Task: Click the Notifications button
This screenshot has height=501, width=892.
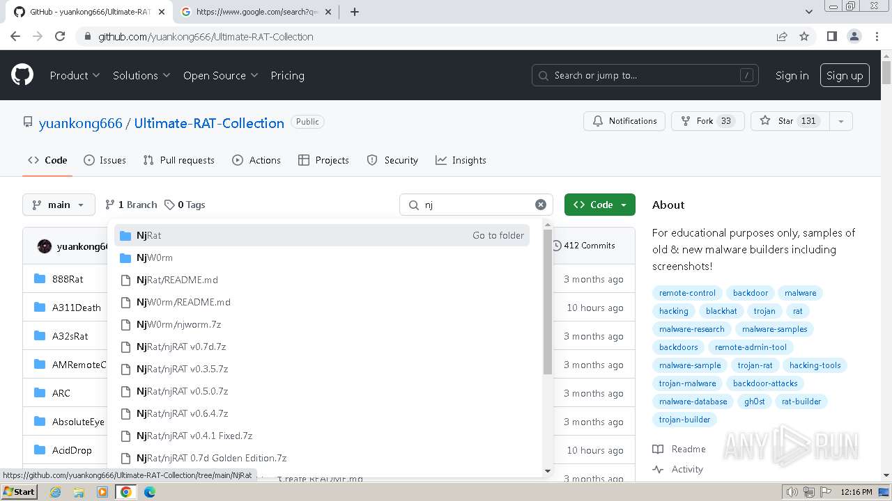Action: (x=624, y=121)
